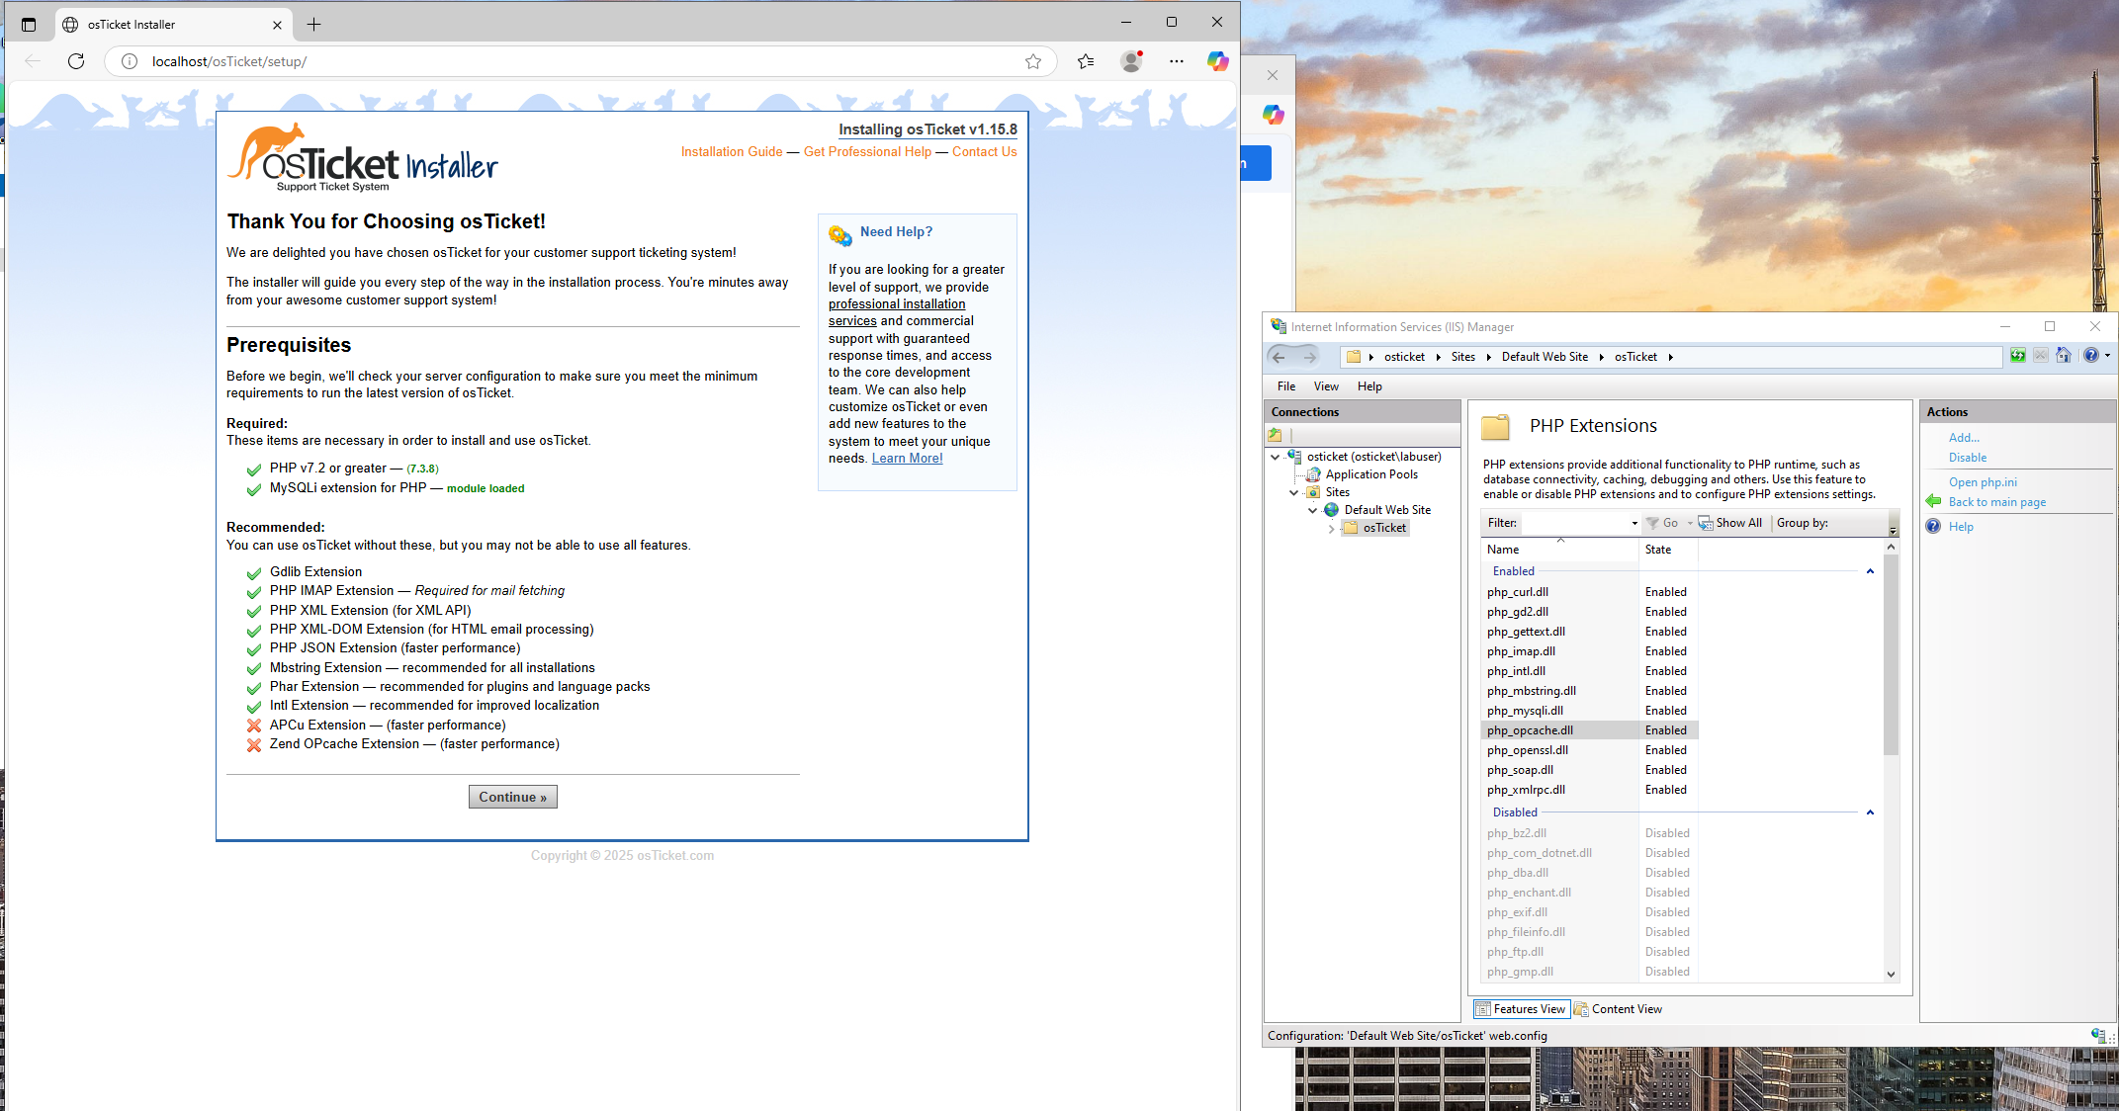2119x1111 pixels.
Task: Click the Create New Connection icon under Connections
Action: (x=1276, y=435)
